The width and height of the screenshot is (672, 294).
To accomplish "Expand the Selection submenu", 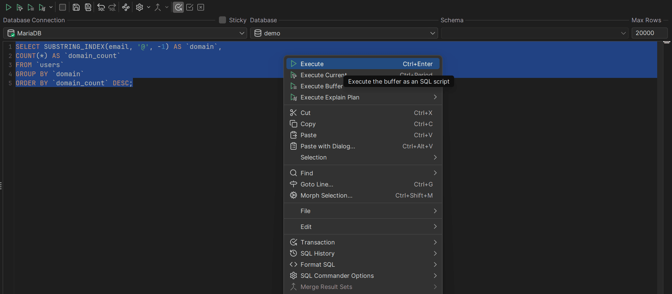I will pos(363,157).
